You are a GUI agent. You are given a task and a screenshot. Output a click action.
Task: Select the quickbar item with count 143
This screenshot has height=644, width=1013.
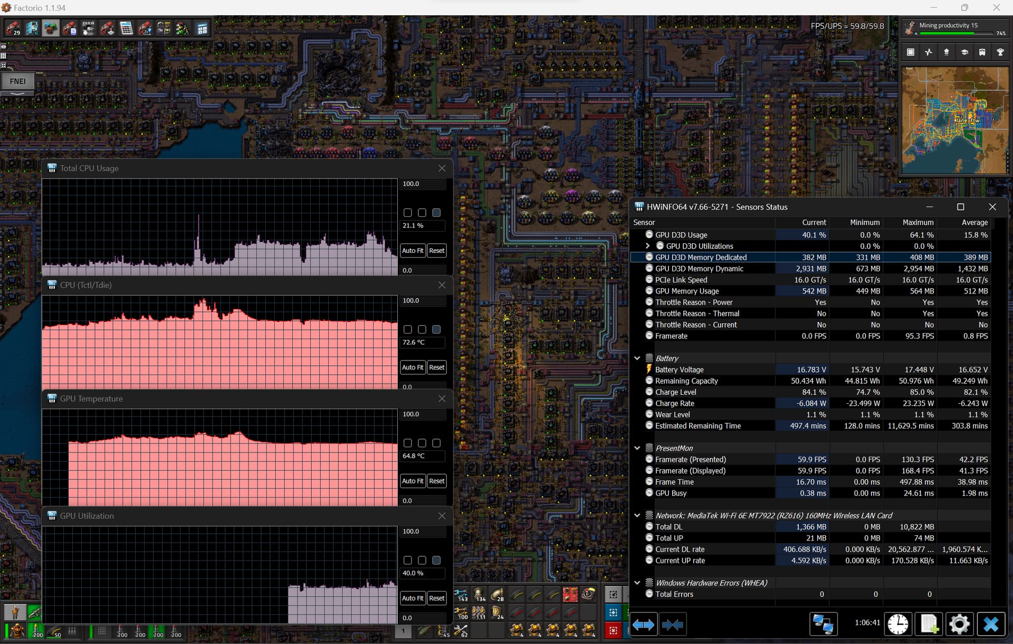(x=461, y=595)
